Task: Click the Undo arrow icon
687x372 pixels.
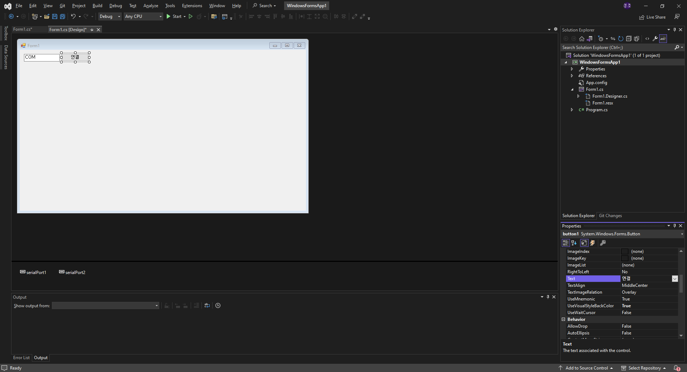Action: [73, 16]
